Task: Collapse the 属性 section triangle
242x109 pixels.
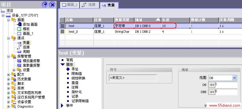Action: point(63,65)
